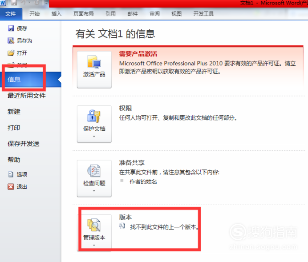Expand the Manage Versions (管理版本) dropdown arrow
308x262 pixels.
(94, 245)
